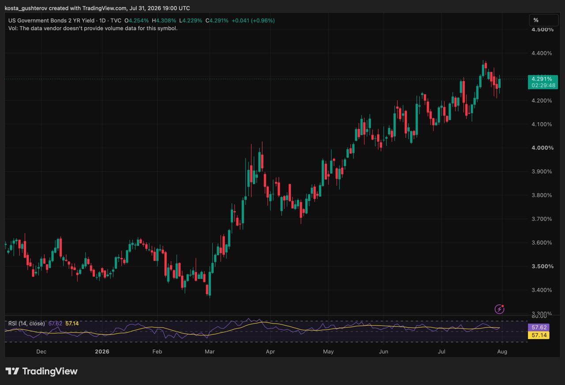
Task: Click the daily change +0.041 (+0.96%)
Action: [253, 21]
